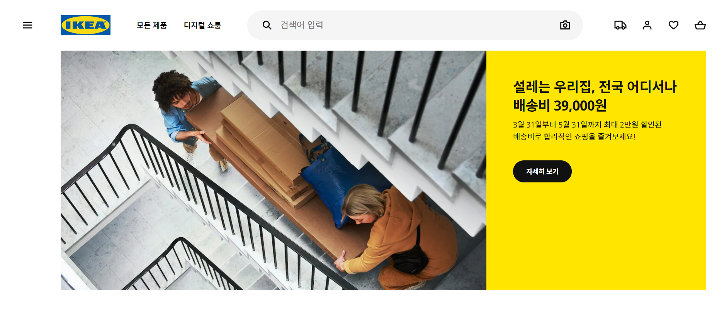Viewport: 724px width, 325px height.
Task: Open camera image search
Action: coord(565,25)
